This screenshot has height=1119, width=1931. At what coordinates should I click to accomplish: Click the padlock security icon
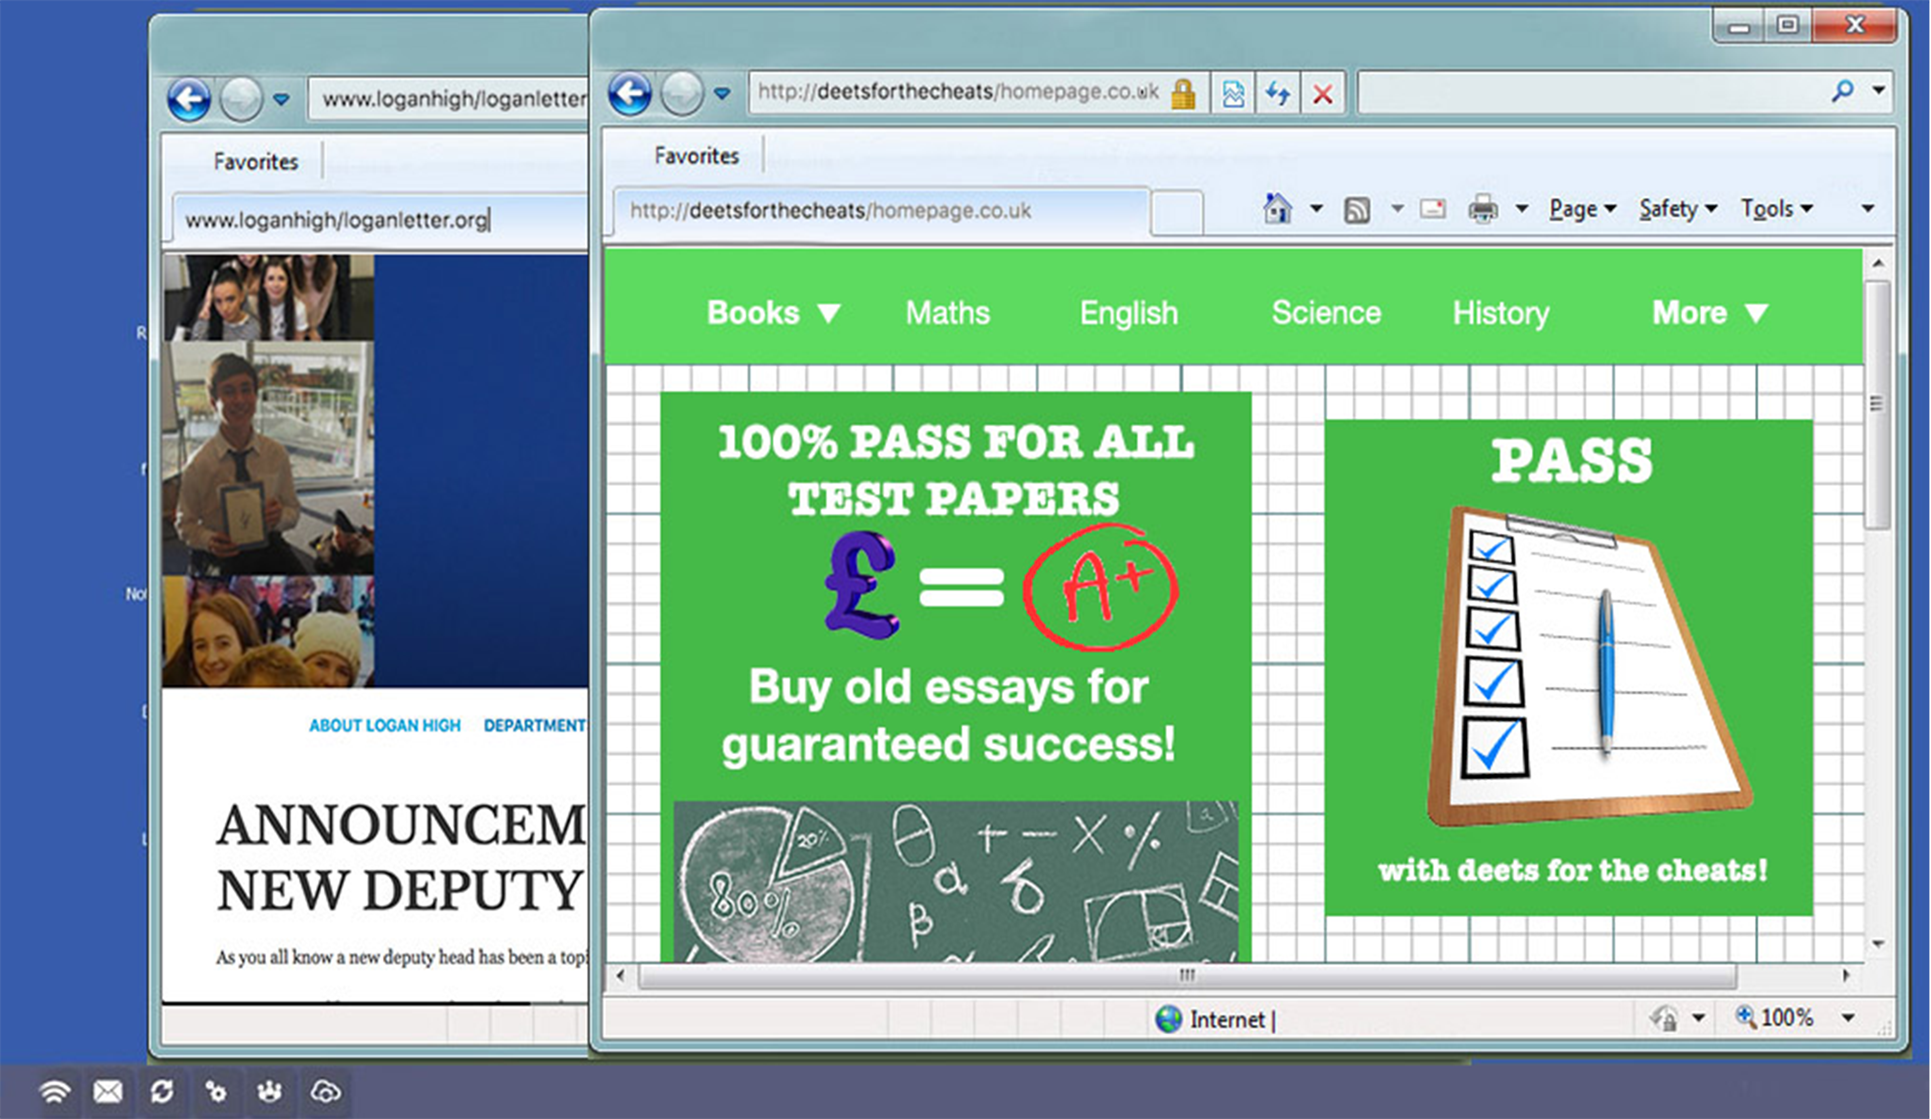(x=1183, y=94)
